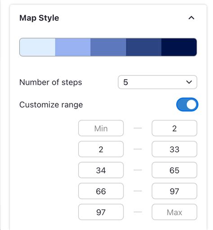Edit the upper bound field showing 65
Screen dimensions: 213x230
[174, 170]
